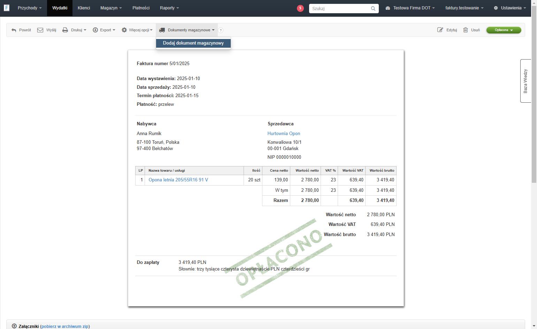Click the invoice number 5/01/2025
Viewport: 537px width, 329px height.
(179, 63)
